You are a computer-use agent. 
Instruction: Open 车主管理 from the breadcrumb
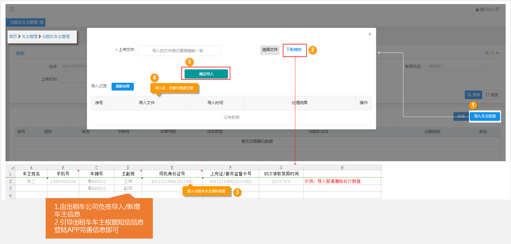pyautogui.click(x=30, y=37)
